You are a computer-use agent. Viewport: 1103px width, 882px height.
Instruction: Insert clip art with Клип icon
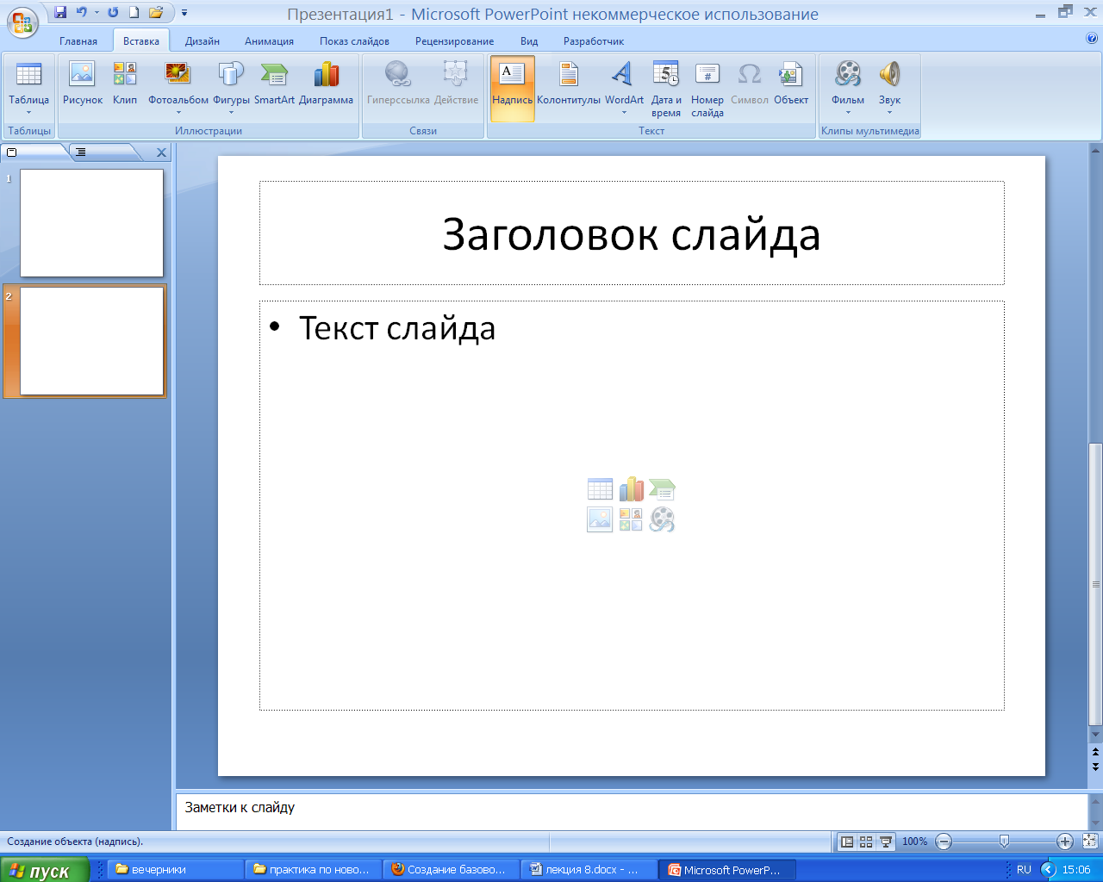(125, 84)
